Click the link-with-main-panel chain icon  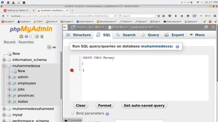54,47
